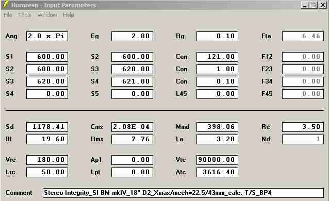The height and width of the screenshot is (201, 329).
Task: Open the Tools menu
Action: click(25, 15)
